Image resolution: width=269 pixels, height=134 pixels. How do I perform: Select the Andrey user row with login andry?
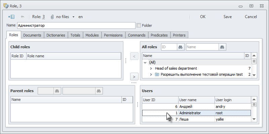point(196,107)
